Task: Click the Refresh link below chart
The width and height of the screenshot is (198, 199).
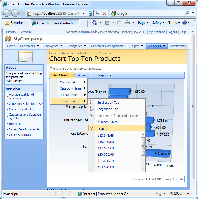Action: (177, 179)
